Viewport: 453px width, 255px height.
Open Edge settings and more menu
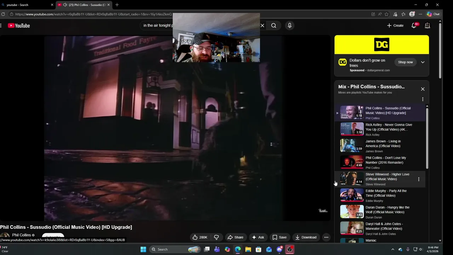pyautogui.click(x=420, y=14)
